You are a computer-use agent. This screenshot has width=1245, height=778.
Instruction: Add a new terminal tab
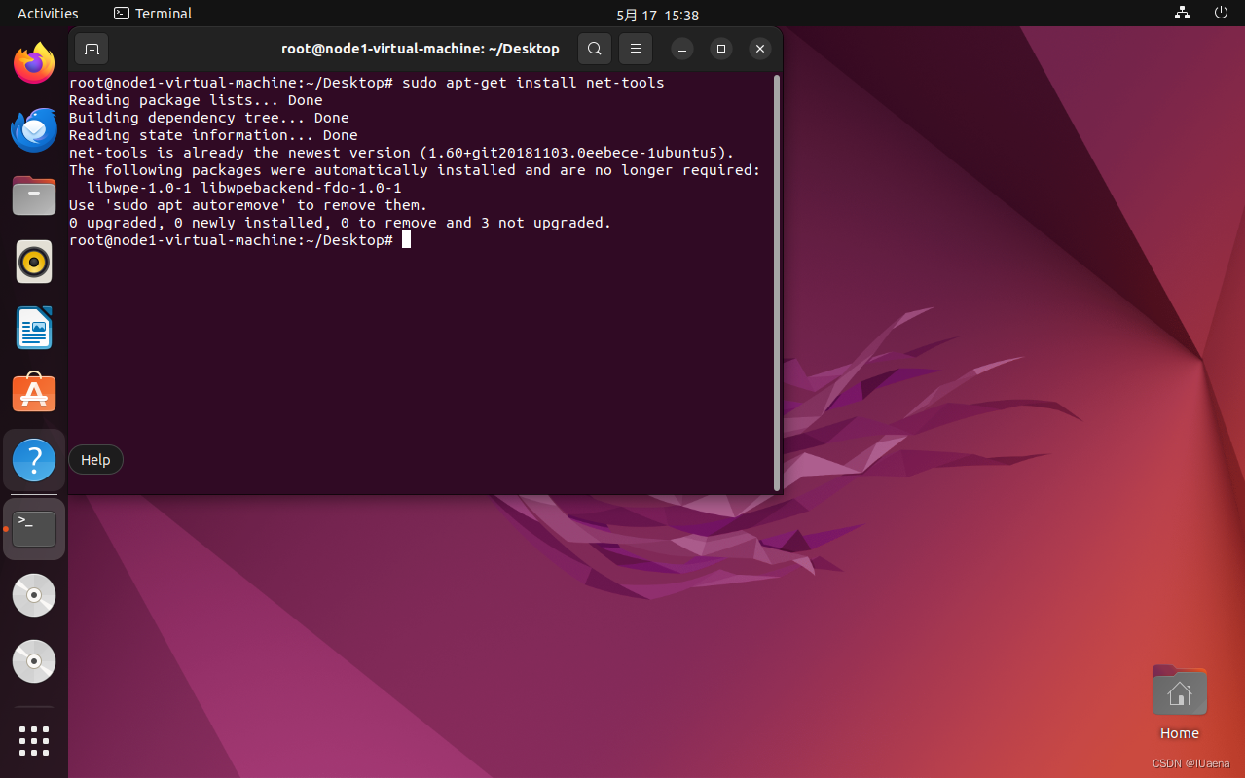click(x=92, y=49)
